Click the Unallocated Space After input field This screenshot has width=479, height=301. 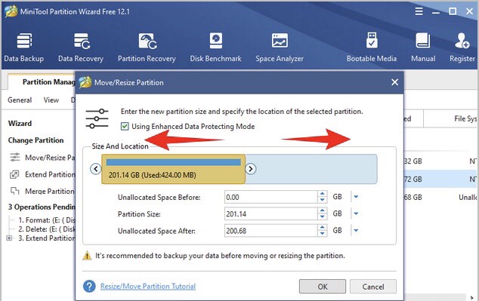pos(271,231)
